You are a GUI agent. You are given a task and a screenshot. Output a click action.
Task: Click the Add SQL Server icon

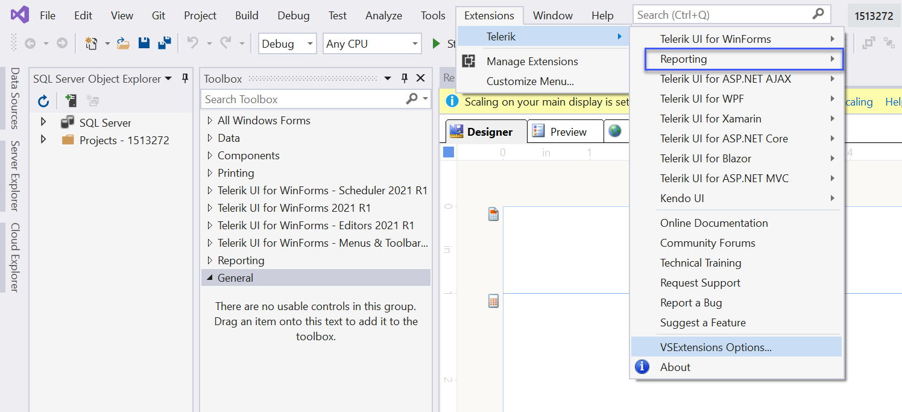[71, 101]
